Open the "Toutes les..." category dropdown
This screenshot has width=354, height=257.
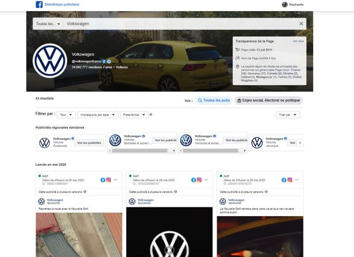point(48,24)
